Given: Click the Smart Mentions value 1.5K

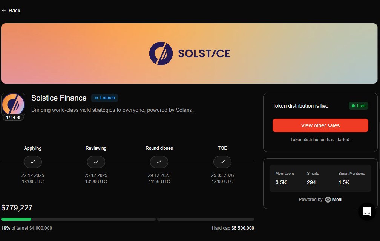Looking at the screenshot, I should click(344, 182).
